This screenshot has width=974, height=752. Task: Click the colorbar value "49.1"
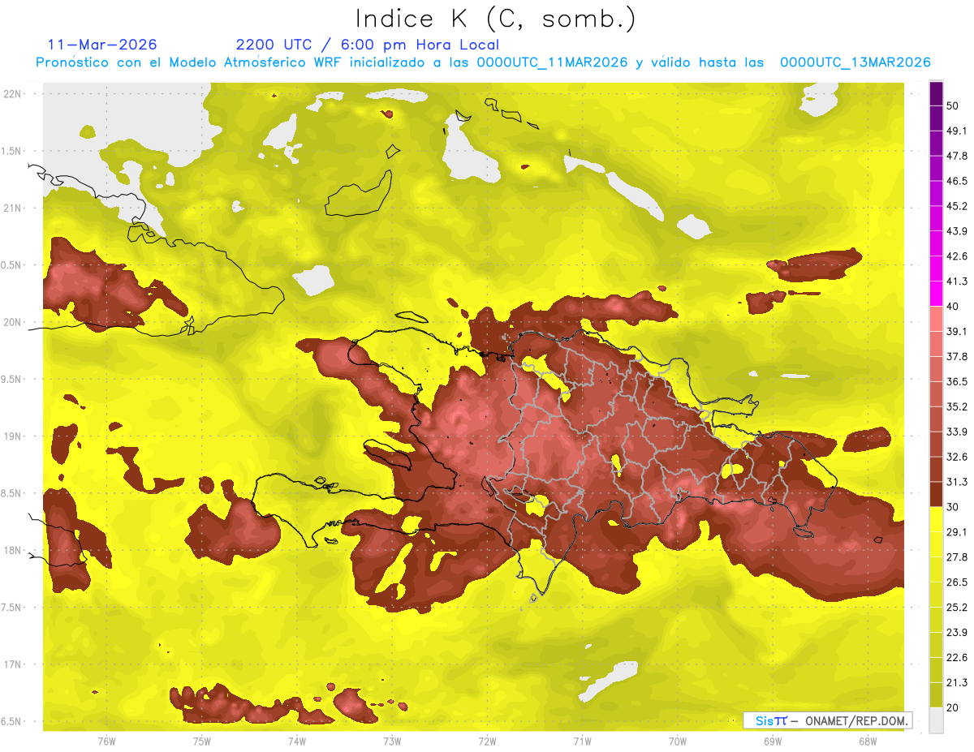pyautogui.click(x=956, y=131)
